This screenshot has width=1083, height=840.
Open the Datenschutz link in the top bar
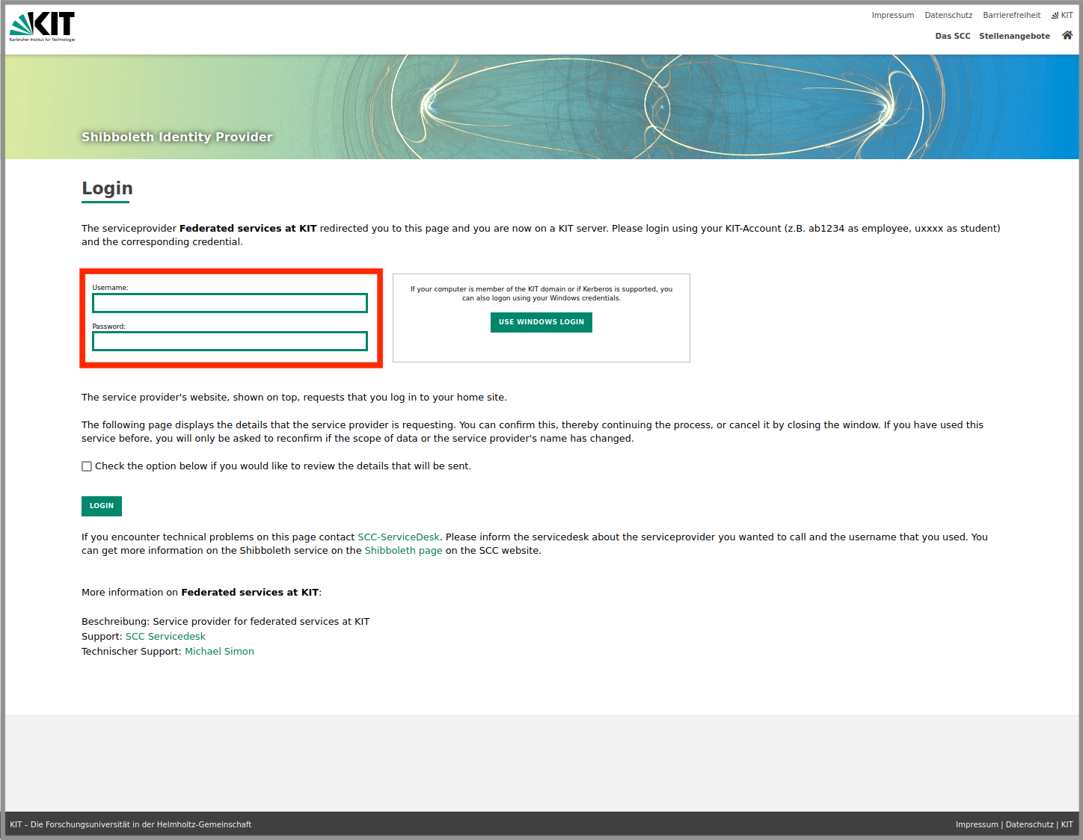(948, 15)
